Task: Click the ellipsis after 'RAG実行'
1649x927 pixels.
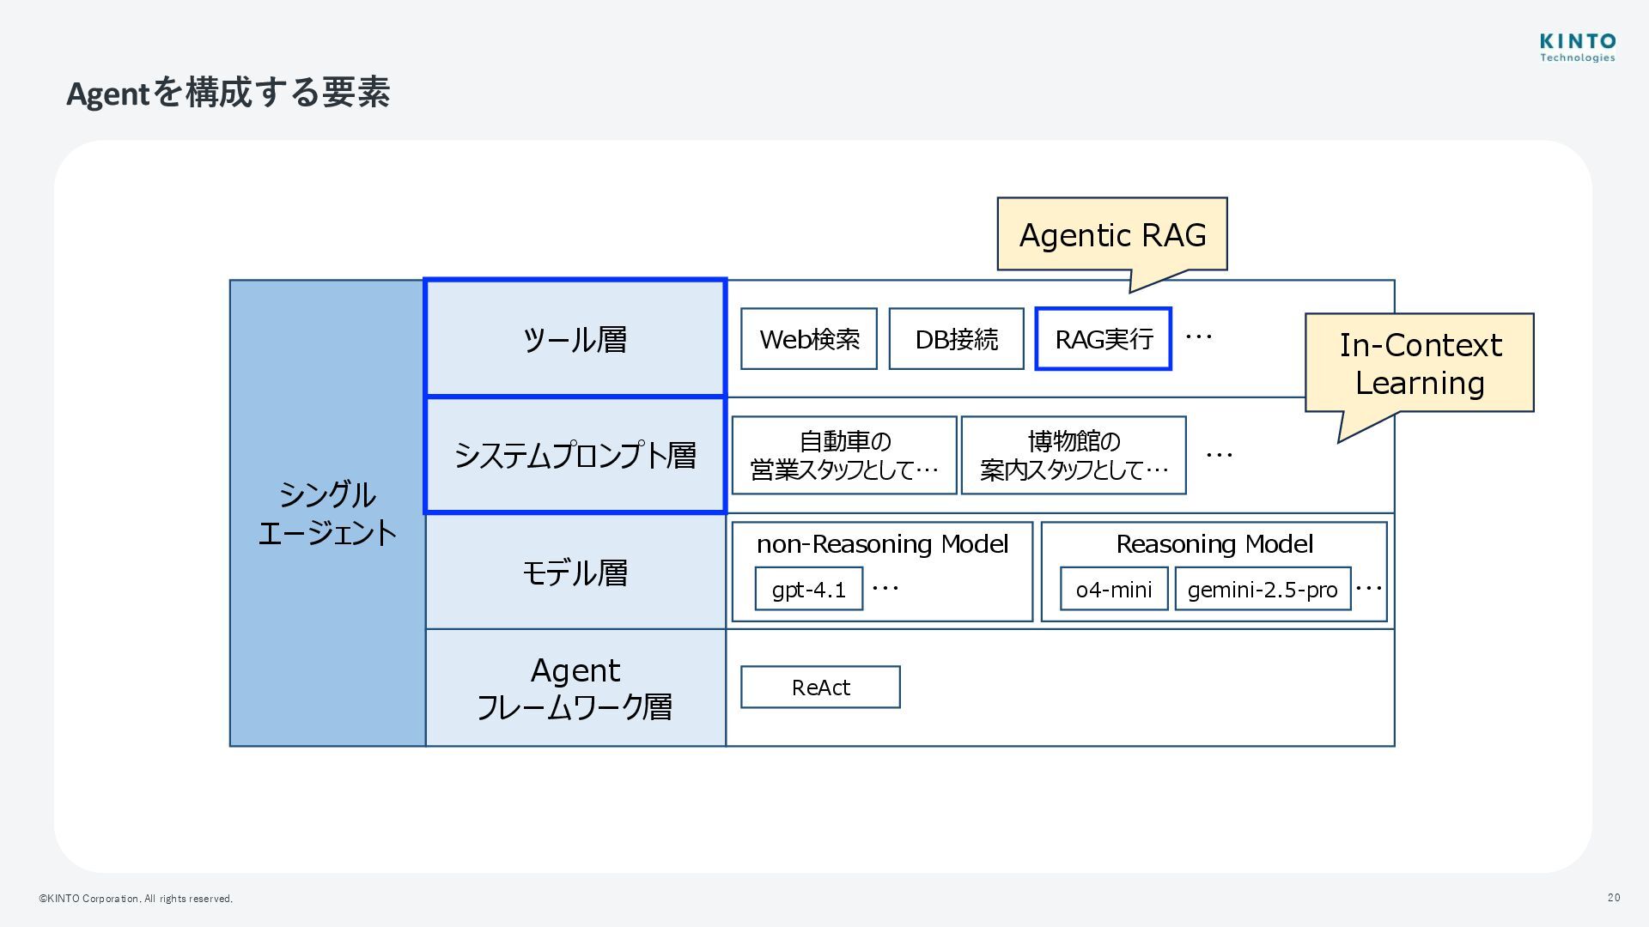Action: click(1199, 337)
